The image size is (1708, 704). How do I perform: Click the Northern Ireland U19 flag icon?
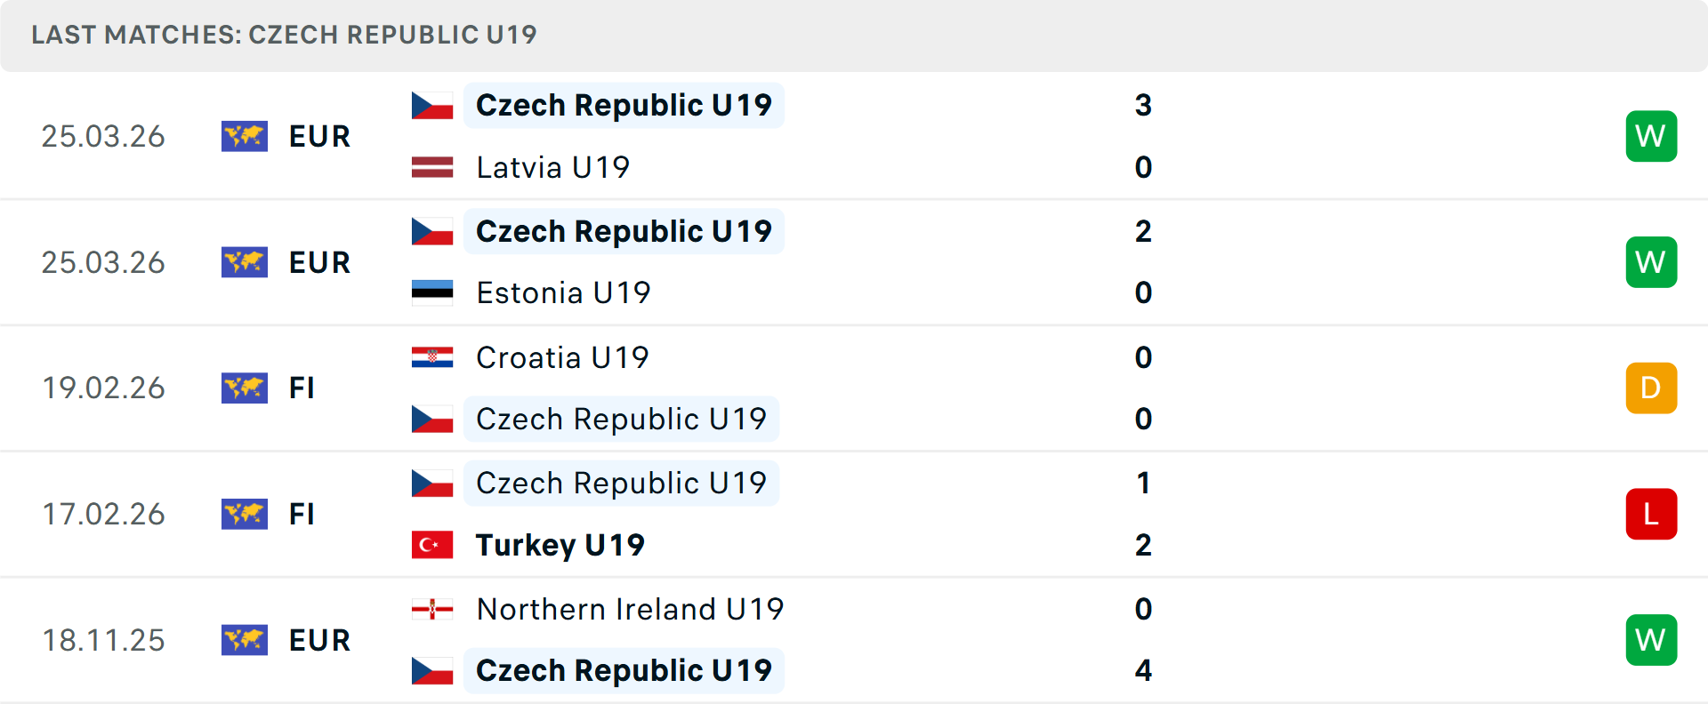(x=432, y=609)
